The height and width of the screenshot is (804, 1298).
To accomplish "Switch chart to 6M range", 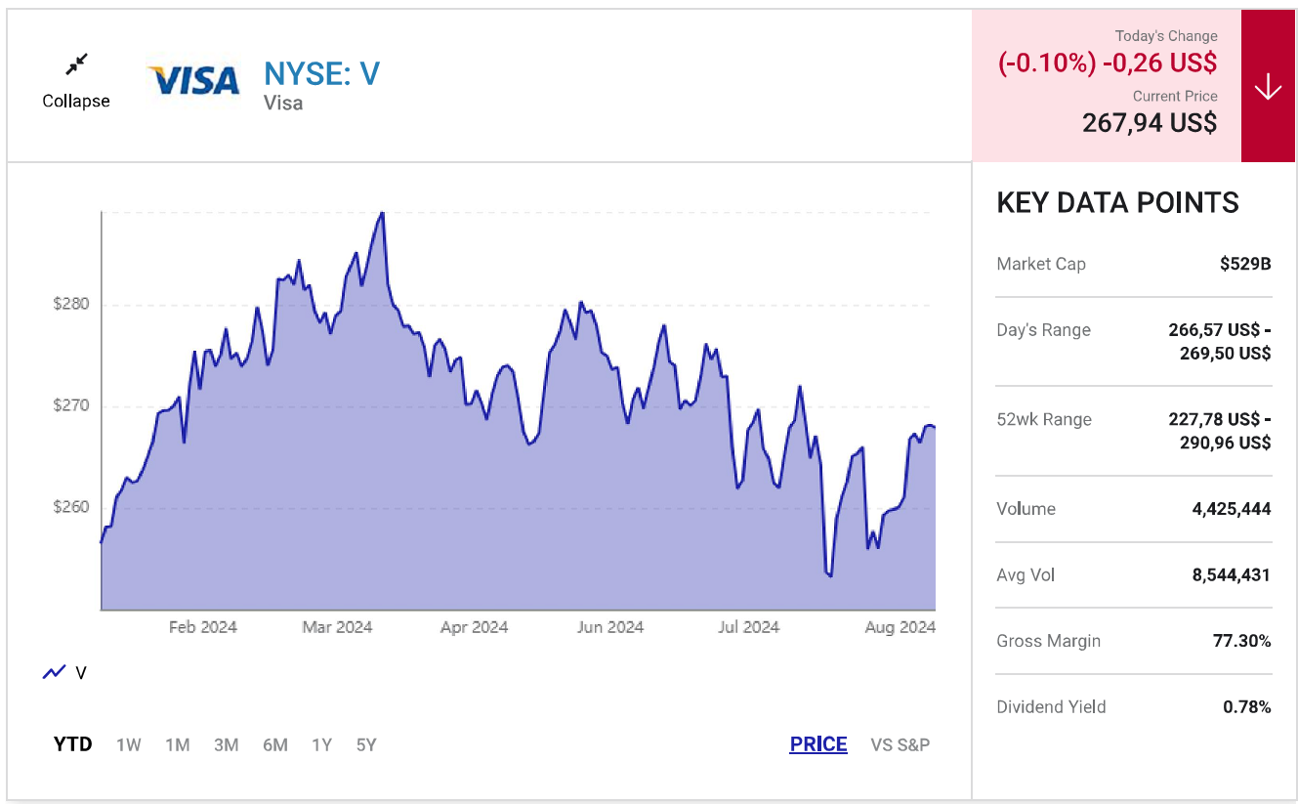I will [275, 744].
